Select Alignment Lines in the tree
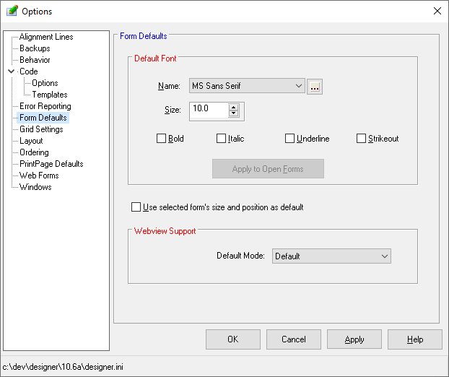Screen dimensions: 449x377 click(46, 37)
